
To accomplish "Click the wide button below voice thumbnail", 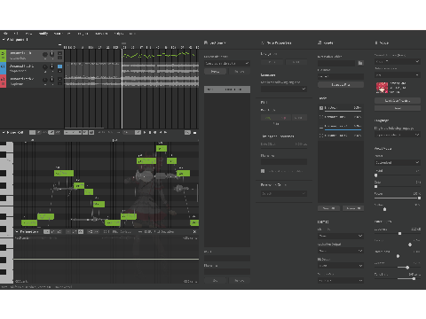I will click(398, 101).
